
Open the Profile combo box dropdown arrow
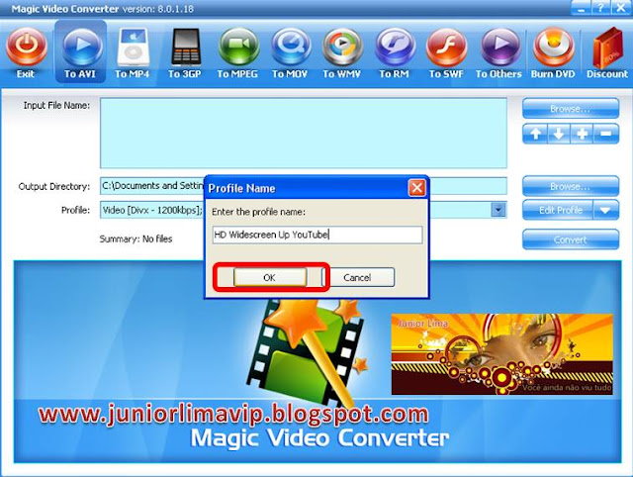click(498, 210)
